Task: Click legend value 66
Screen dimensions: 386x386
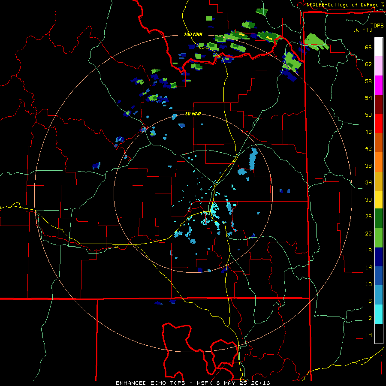Action: point(368,48)
